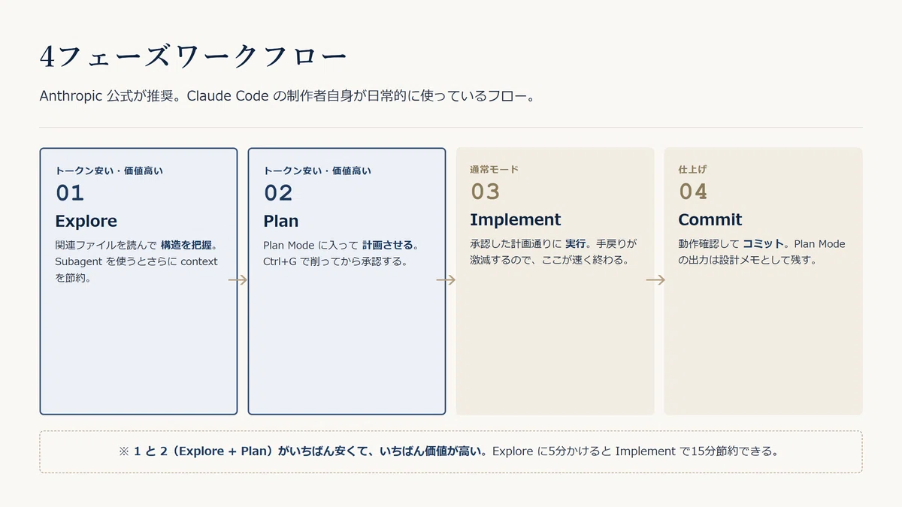Click the slide title 4フェーズワークフロー
The height and width of the screenshot is (507, 902).
point(194,57)
